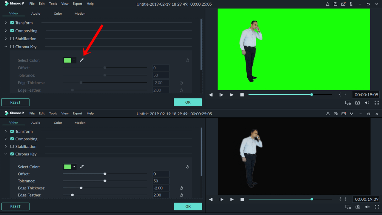This screenshot has height=215, width=382.
Task: Take a snapshot of the black-background preview
Action: tap(358, 207)
